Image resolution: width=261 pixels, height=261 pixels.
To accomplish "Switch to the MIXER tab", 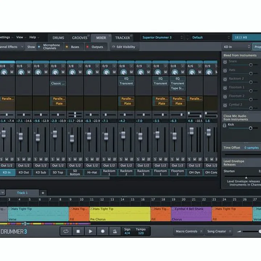I will [x=101, y=38].
